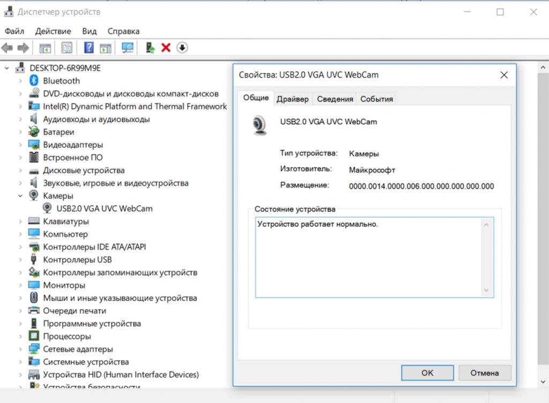
Task: Expand the Контроллеры USB node
Action: 20,260
